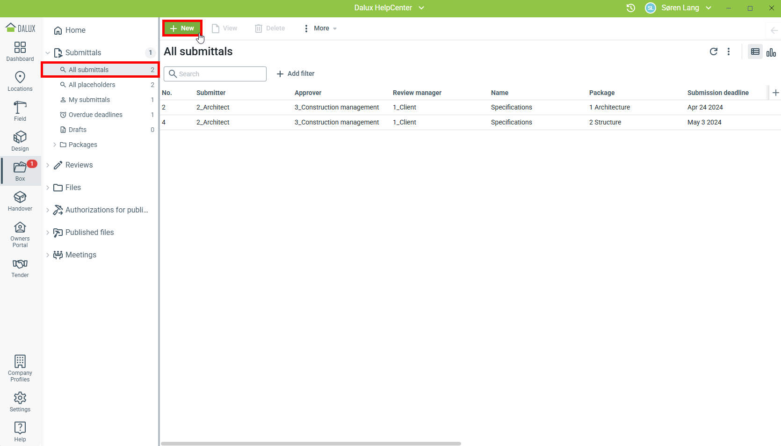Viewport: 781px width, 446px height.
Task: Open the Design module
Action: (x=20, y=141)
